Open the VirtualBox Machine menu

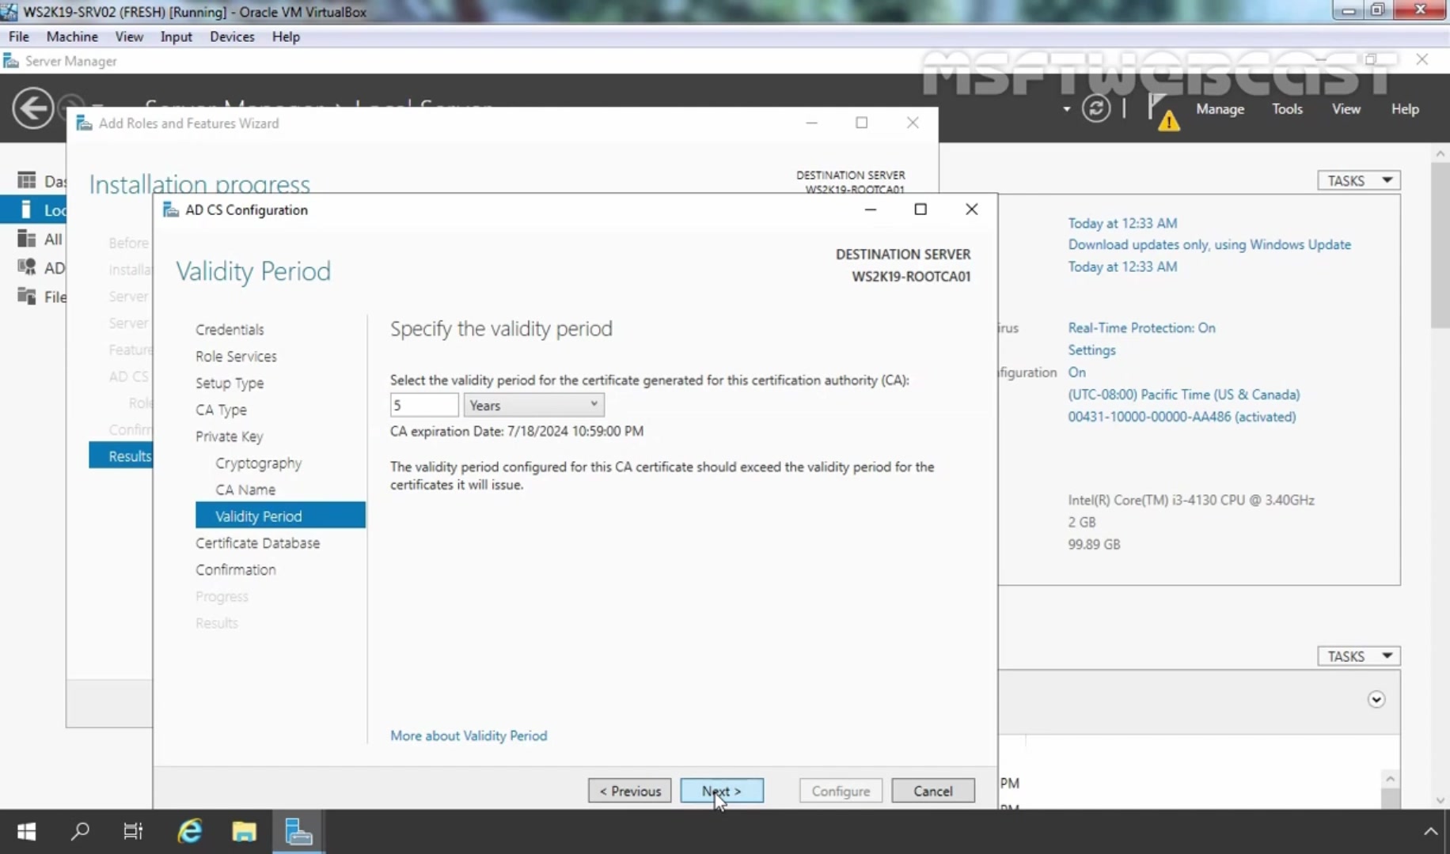tap(72, 36)
